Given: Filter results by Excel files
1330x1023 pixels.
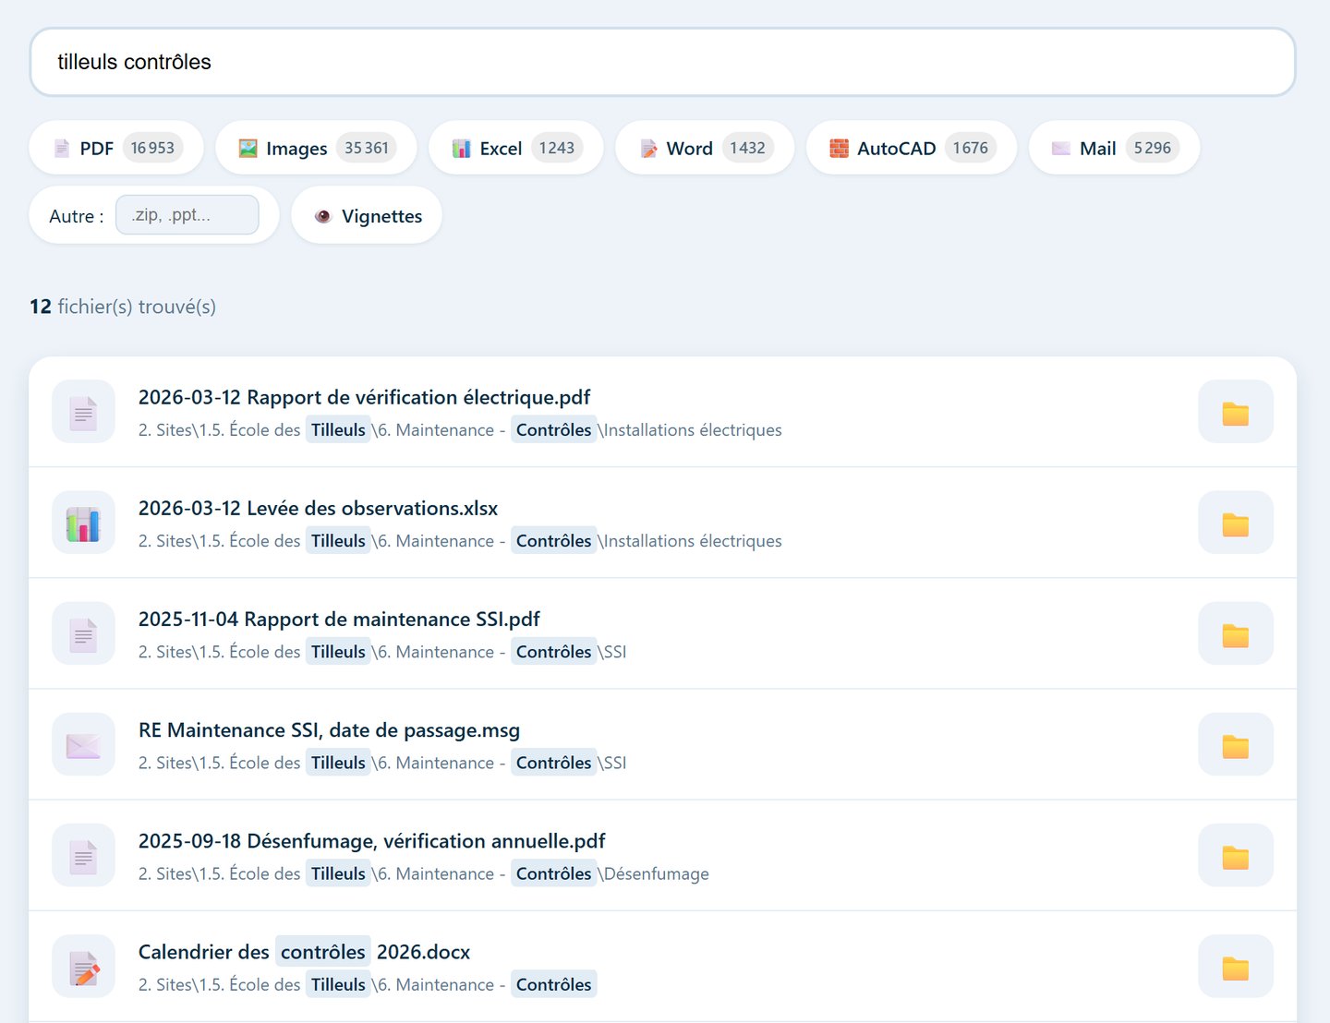Looking at the screenshot, I should (516, 148).
